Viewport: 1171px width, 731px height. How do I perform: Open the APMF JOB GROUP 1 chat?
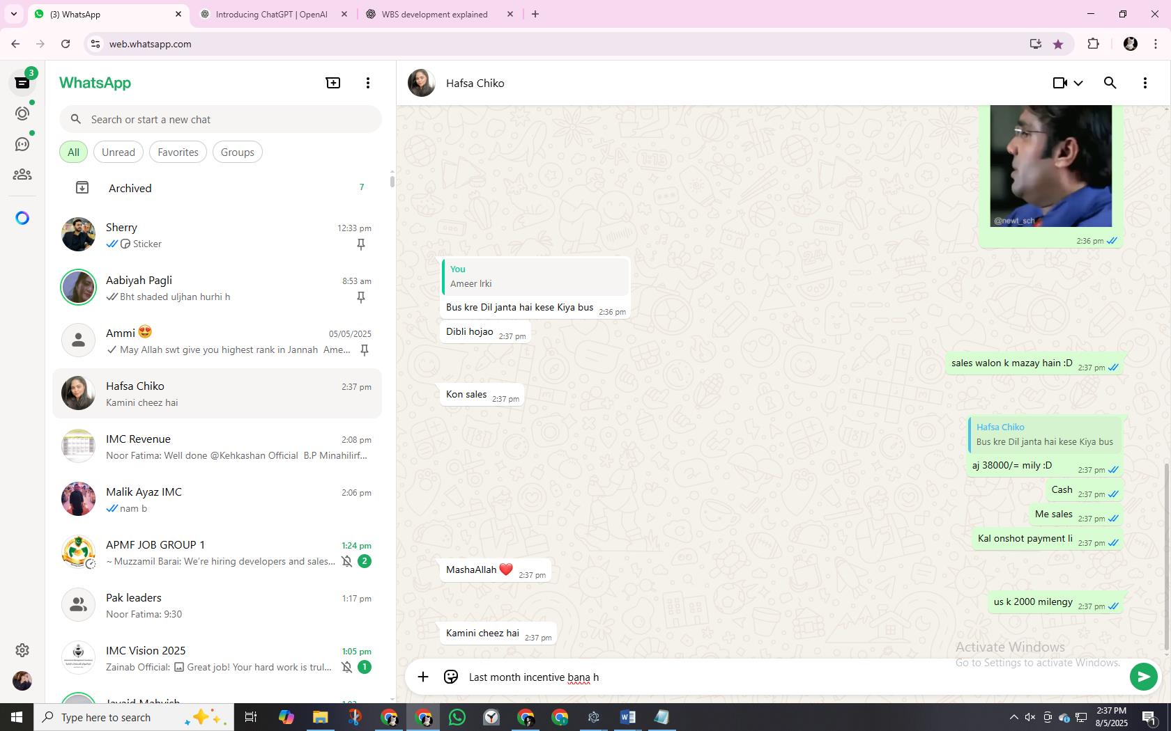point(217,553)
